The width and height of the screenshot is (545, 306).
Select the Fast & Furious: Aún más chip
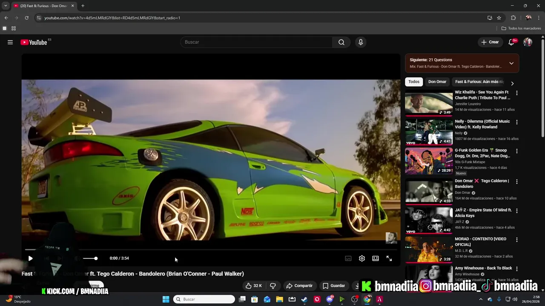[479, 82]
